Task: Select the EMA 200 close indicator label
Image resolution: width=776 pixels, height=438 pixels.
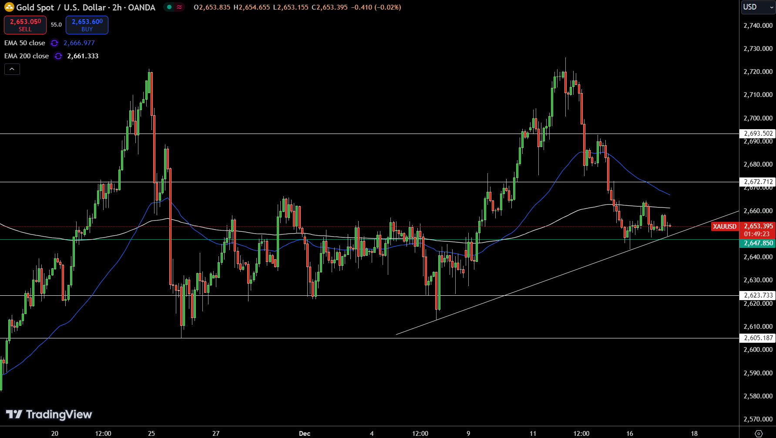Action: (x=27, y=56)
